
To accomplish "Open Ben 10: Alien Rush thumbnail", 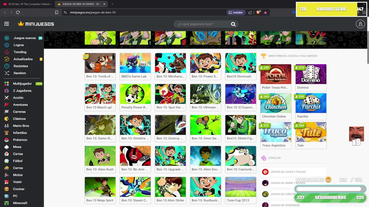I will [100, 156].
